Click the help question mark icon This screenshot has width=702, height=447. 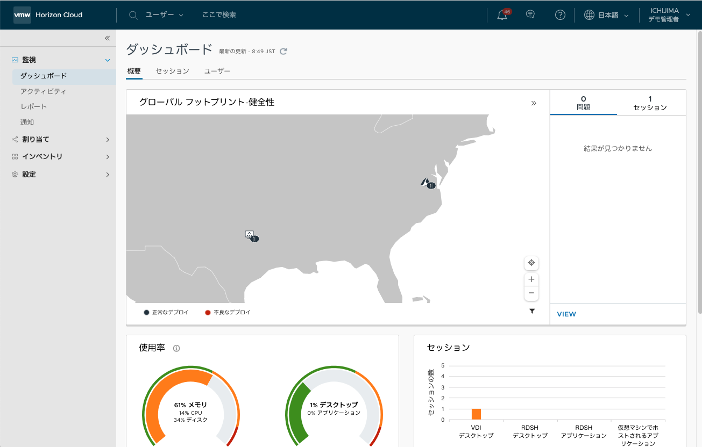(x=560, y=15)
